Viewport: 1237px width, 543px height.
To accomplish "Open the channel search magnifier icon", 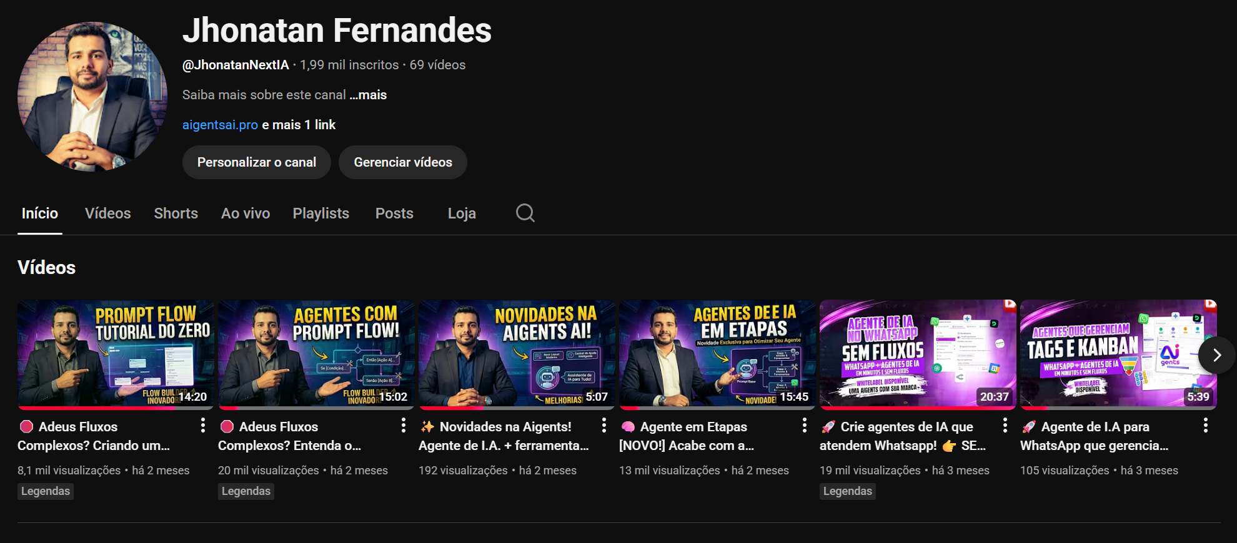I will [525, 213].
